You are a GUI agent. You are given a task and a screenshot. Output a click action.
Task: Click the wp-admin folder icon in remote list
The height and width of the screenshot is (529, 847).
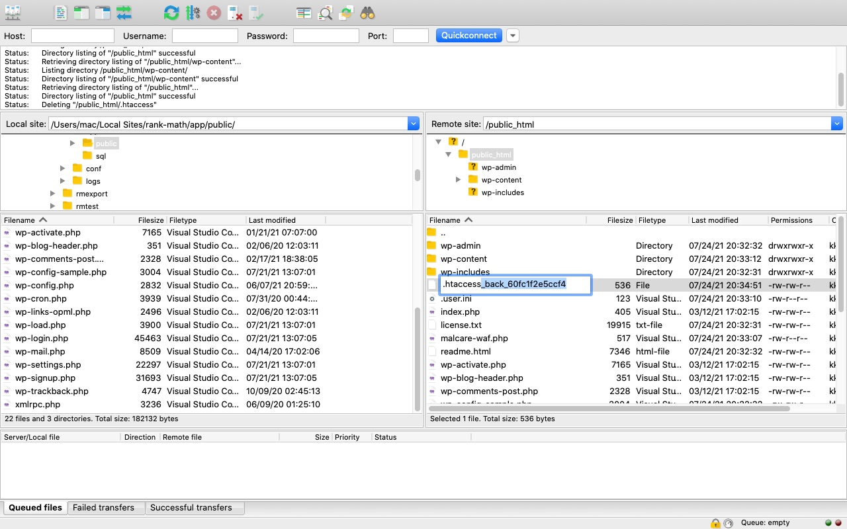tap(431, 245)
